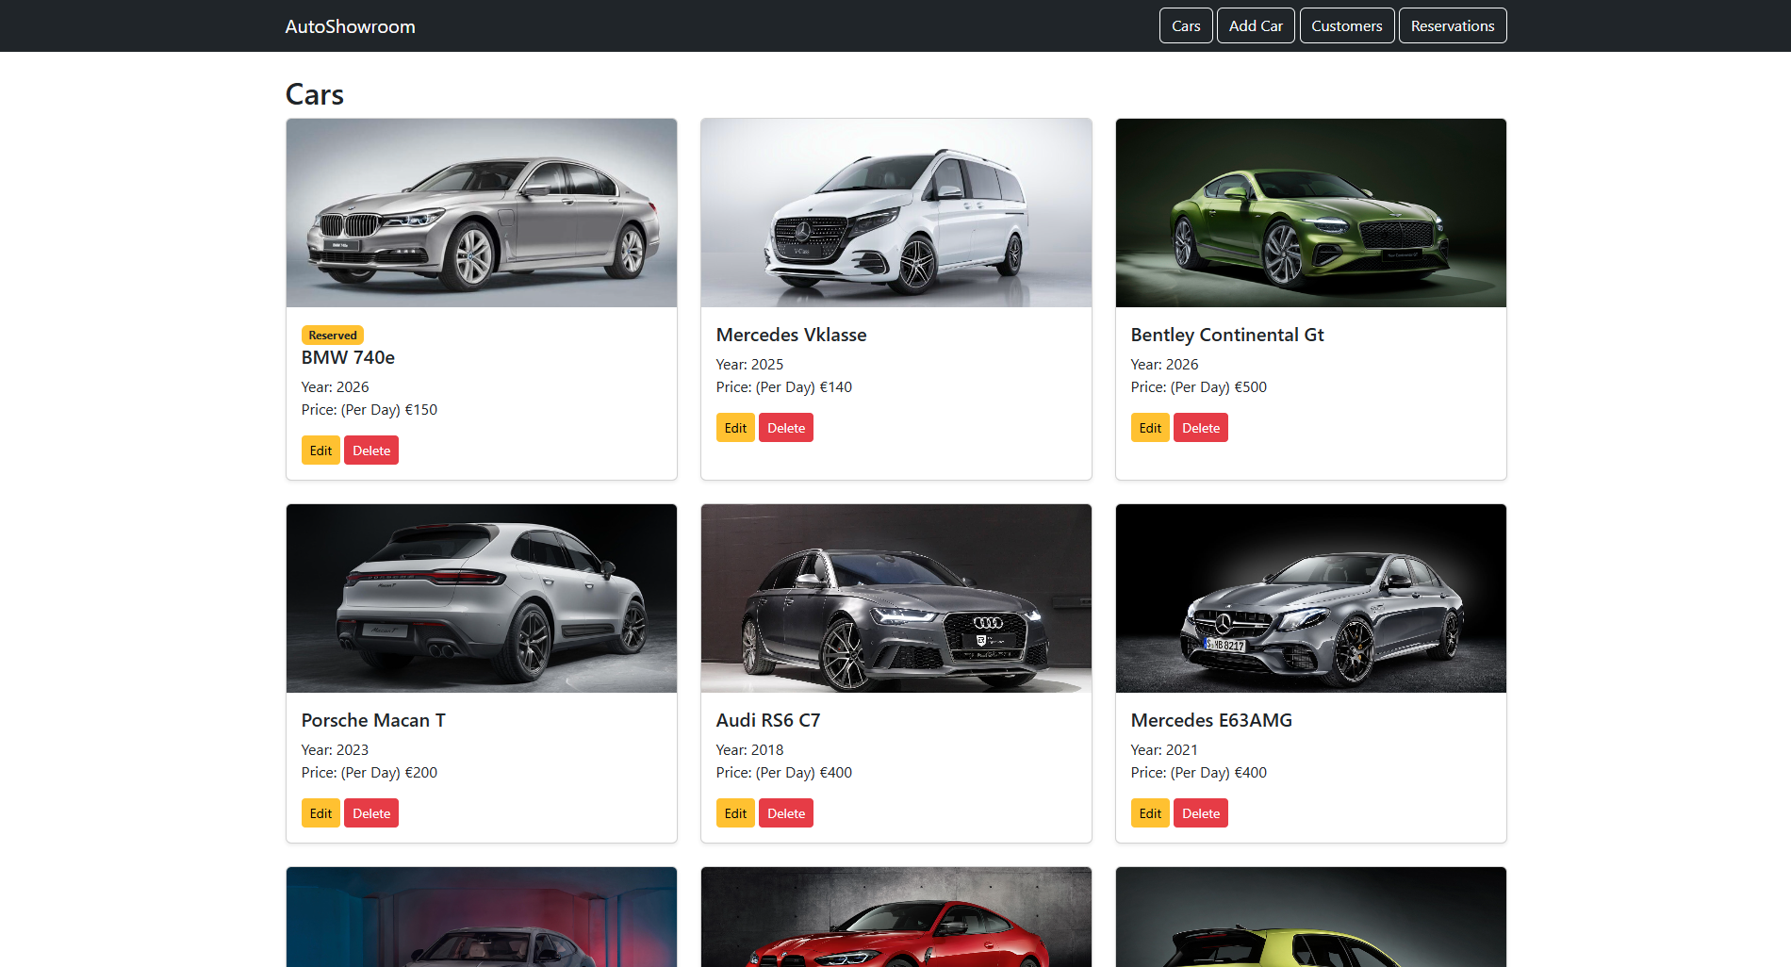Click the Porsche Macan T photo

click(x=482, y=598)
